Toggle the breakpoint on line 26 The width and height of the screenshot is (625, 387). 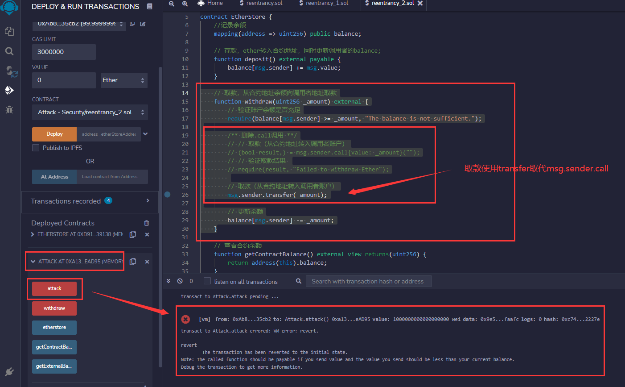pos(168,195)
